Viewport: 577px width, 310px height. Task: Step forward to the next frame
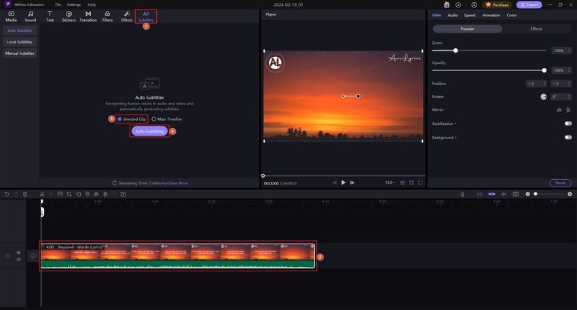(352, 182)
